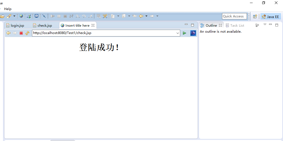Expand the Previous Annotation dropdown arrow
283x141 pixels.
pyautogui.click(x=129, y=16)
